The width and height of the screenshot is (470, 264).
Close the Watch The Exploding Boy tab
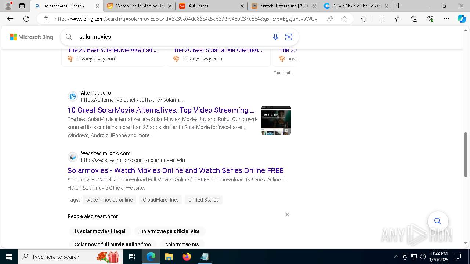pyautogui.click(x=170, y=6)
